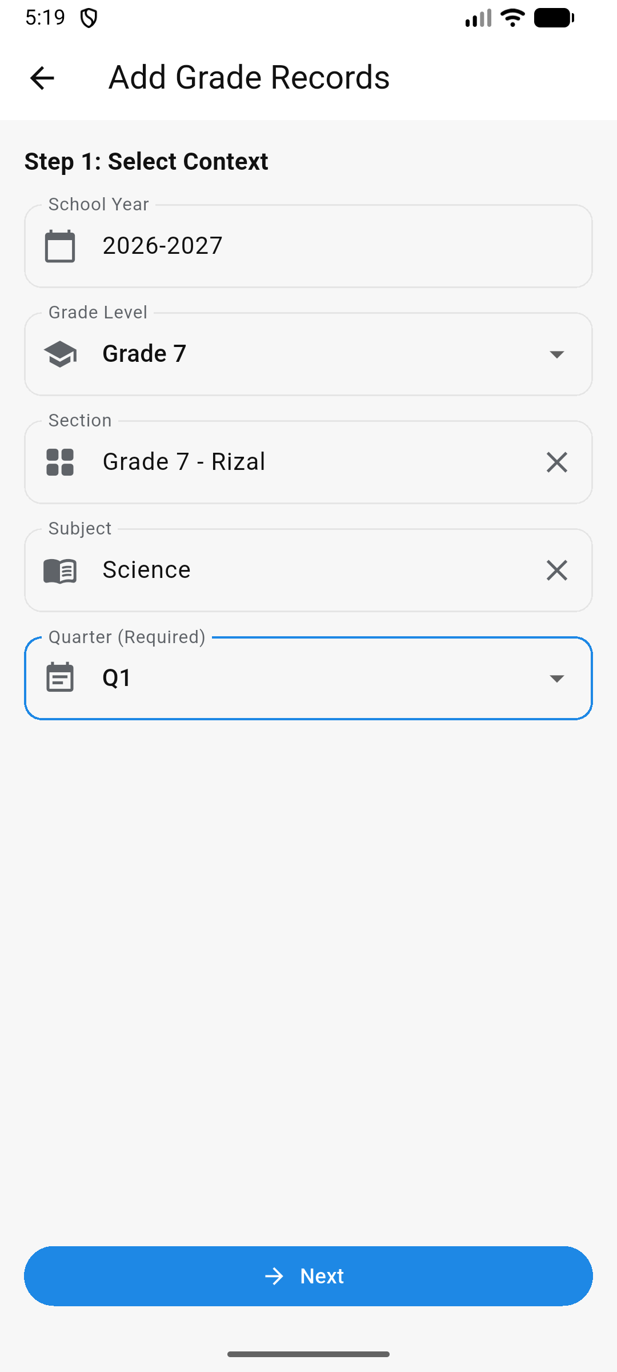Open the Grade 7 grade level selector
This screenshot has height=1372, width=617.
coord(144,354)
